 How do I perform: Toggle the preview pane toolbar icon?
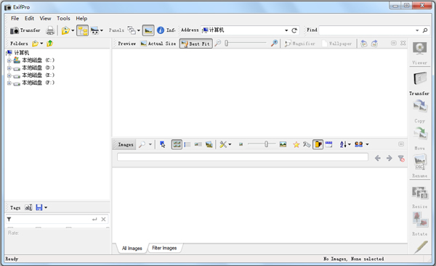(x=148, y=30)
